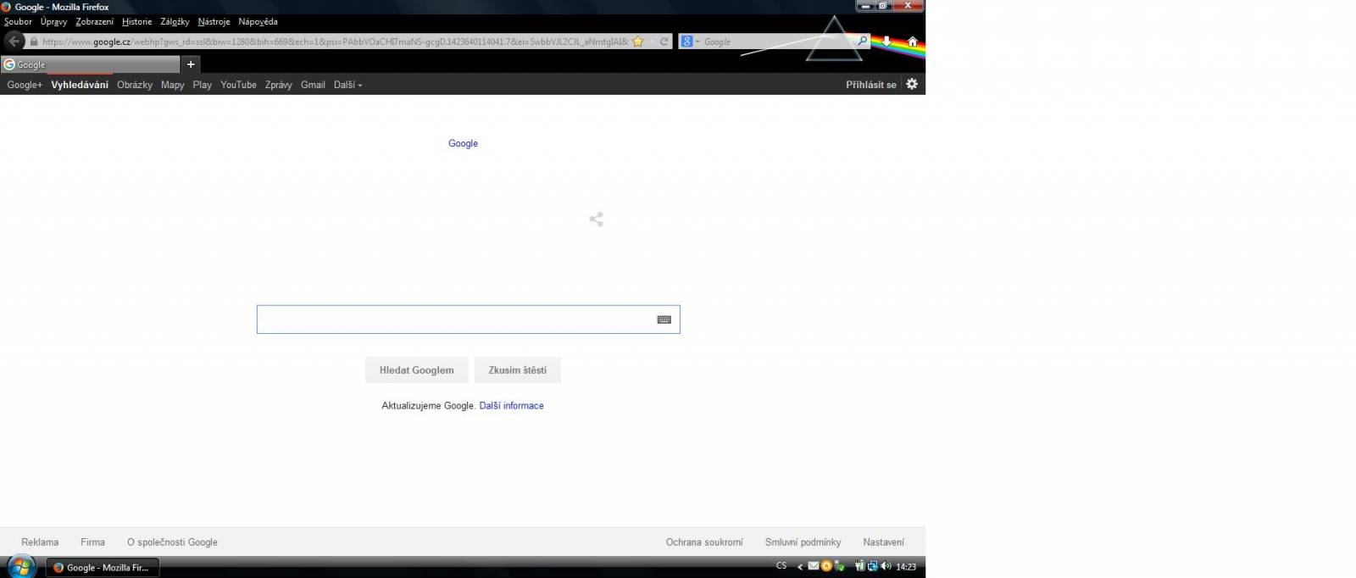Reload the page with the refresh icon
Screen dimensions: 1356x578
[x=664, y=42]
